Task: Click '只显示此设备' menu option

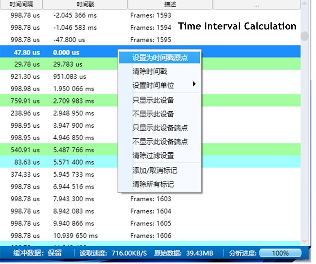Action: 153,101
